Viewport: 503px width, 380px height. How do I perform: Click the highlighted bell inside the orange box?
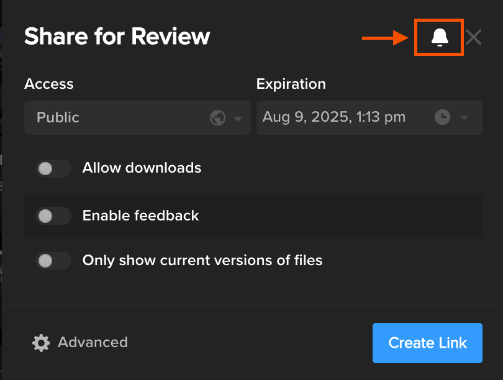pyautogui.click(x=439, y=37)
